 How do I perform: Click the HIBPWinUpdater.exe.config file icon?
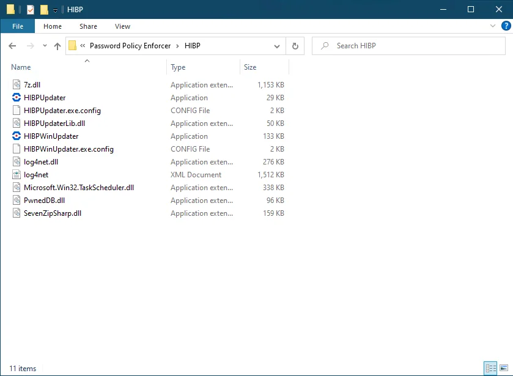click(x=17, y=149)
